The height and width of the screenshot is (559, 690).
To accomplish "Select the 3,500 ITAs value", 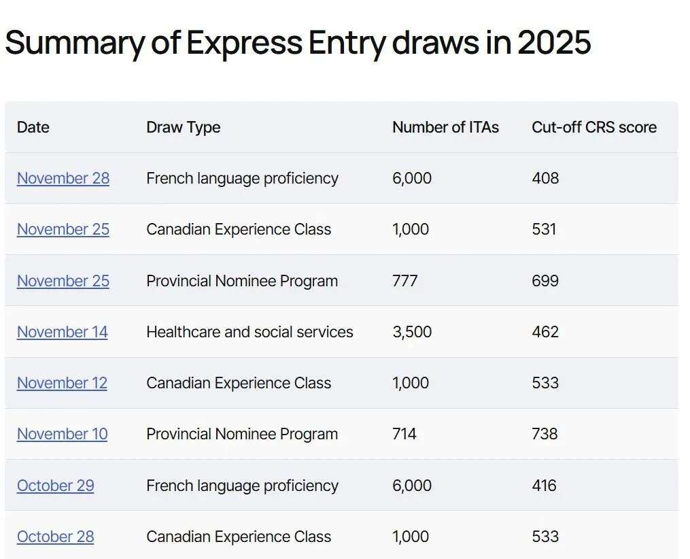I will 411,332.
